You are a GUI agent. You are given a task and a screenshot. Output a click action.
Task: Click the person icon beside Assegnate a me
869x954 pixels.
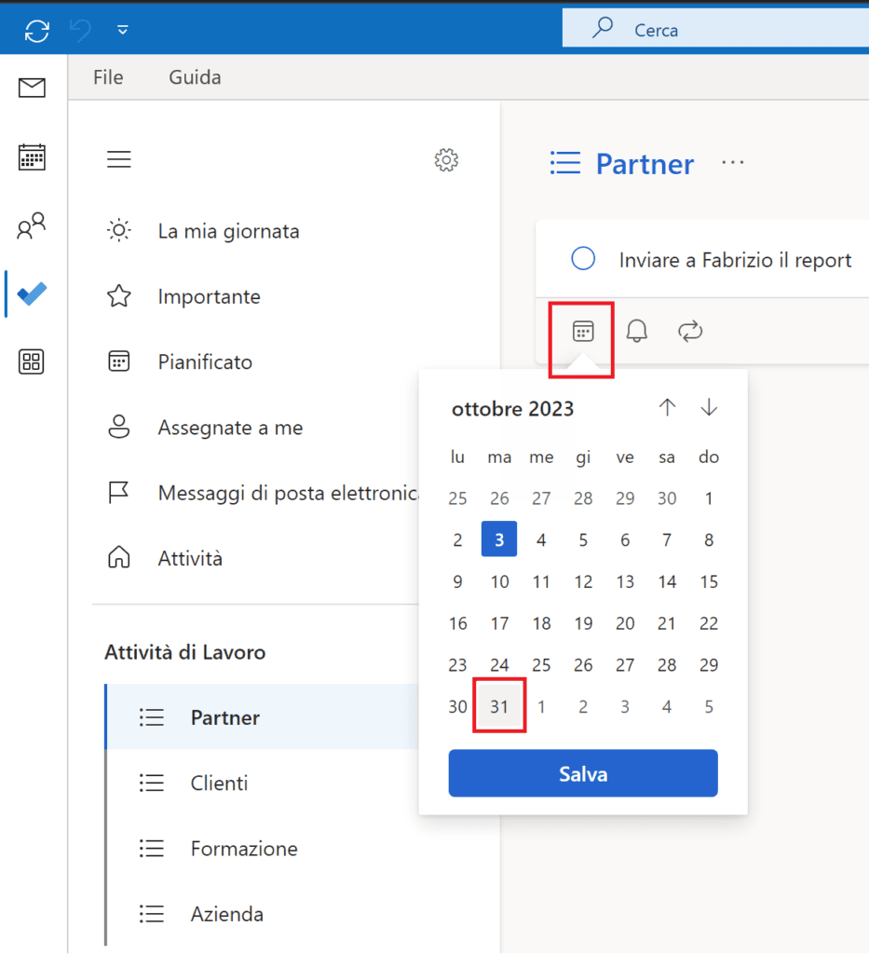[119, 427]
